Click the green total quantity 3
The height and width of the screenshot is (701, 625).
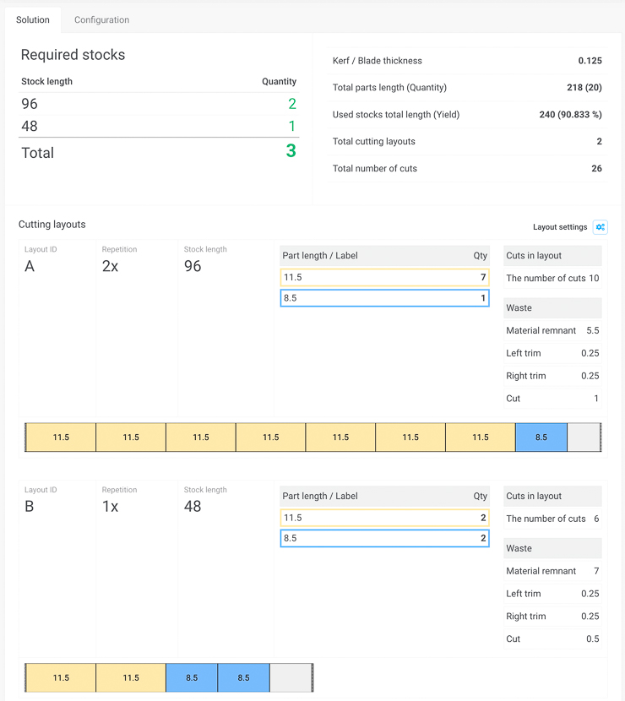click(291, 152)
